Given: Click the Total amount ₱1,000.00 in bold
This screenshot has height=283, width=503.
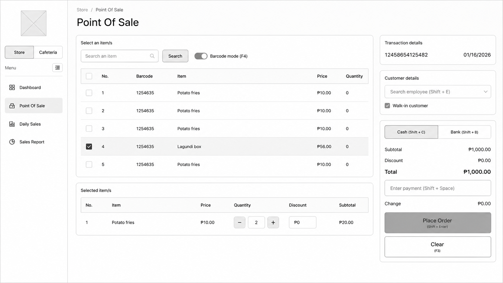Looking at the screenshot, I should 477,172.
